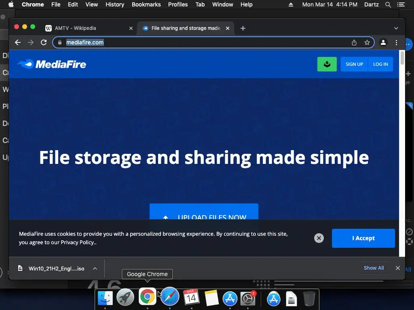Open the History menu
Viewport: 414px width, 310px height.
(115, 4)
